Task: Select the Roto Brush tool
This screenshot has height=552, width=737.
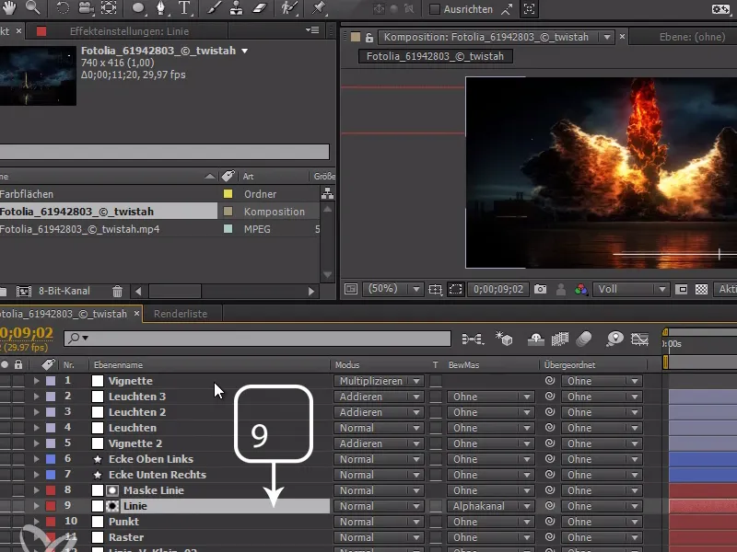Action: [288, 8]
